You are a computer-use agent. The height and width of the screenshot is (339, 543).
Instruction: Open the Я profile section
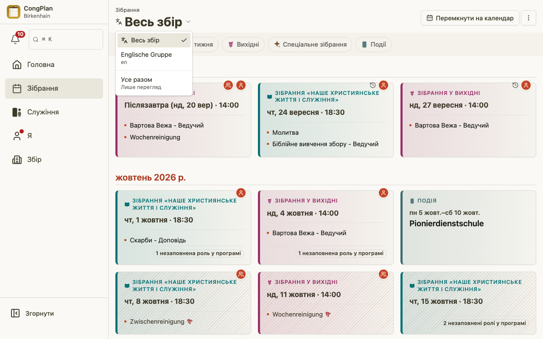54,136
